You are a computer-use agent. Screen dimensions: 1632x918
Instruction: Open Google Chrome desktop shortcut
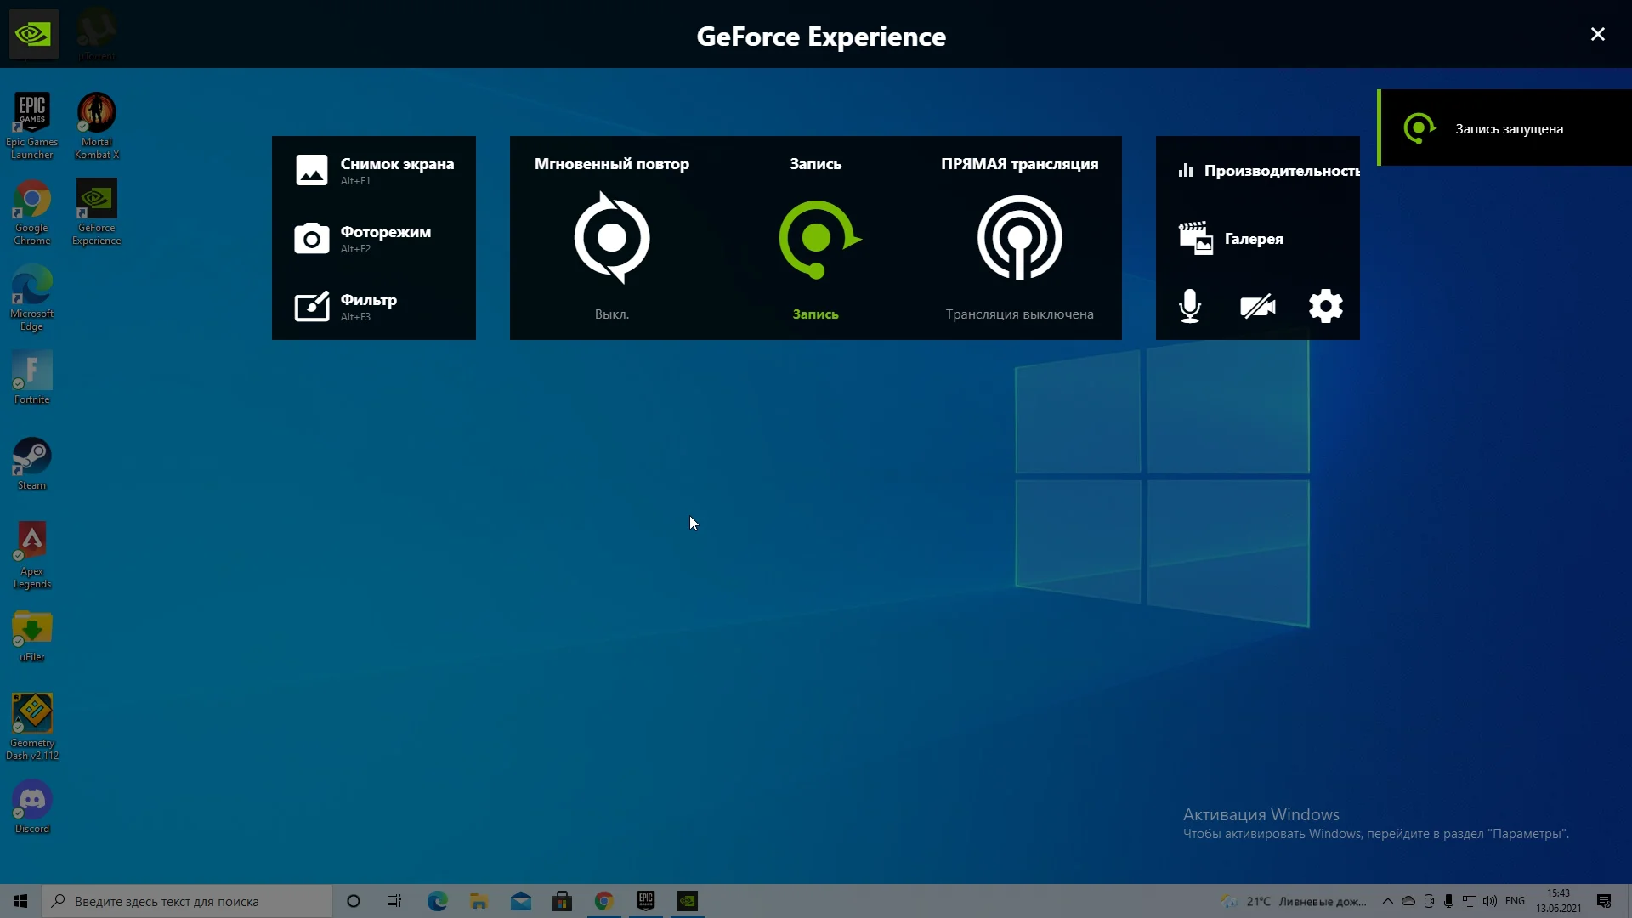coord(32,212)
